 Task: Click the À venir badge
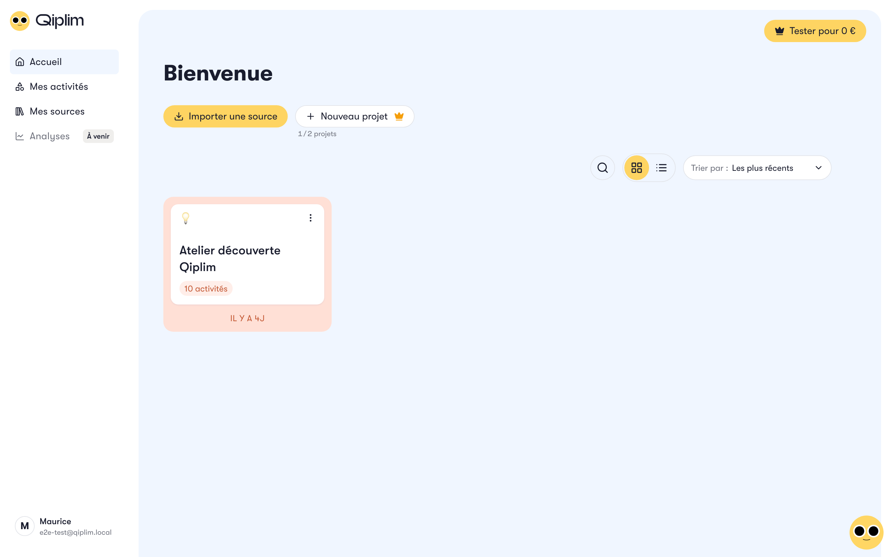pos(98,136)
